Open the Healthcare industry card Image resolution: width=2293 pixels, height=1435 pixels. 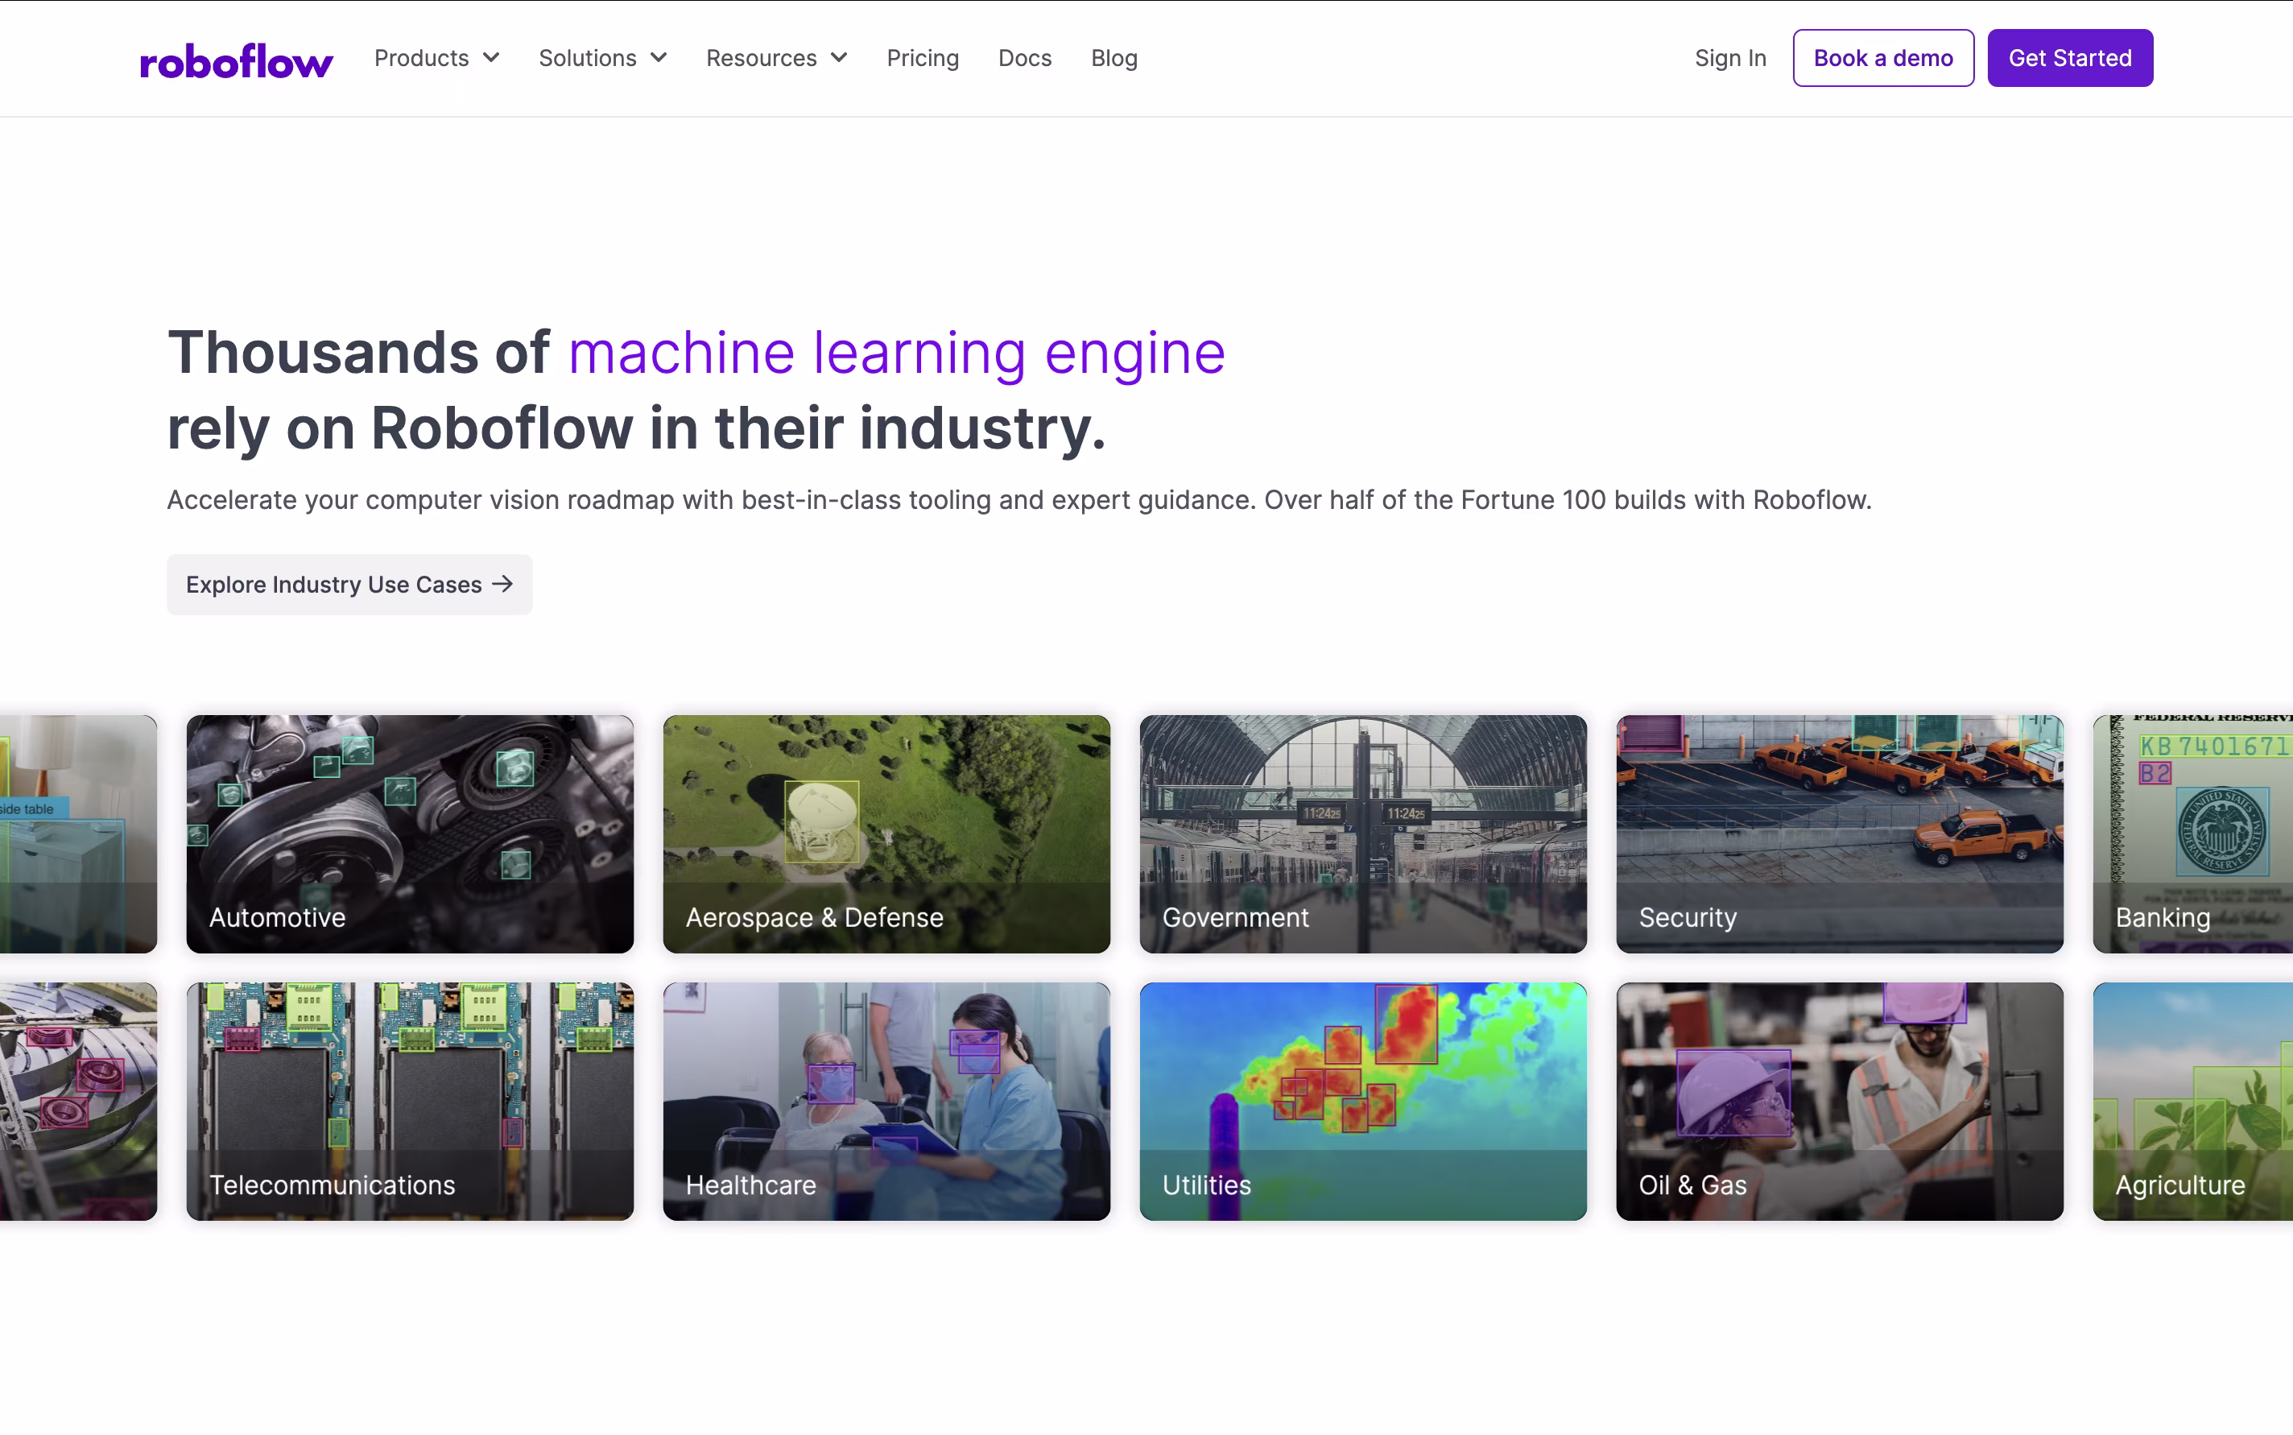(886, 1102)
